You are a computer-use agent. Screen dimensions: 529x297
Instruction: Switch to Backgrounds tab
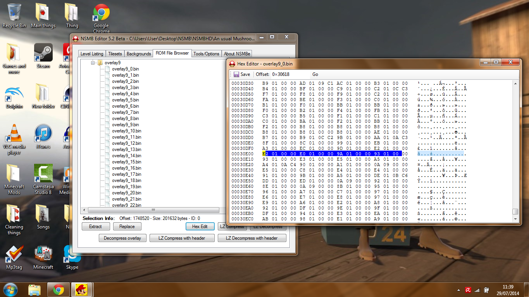point(139,54)
